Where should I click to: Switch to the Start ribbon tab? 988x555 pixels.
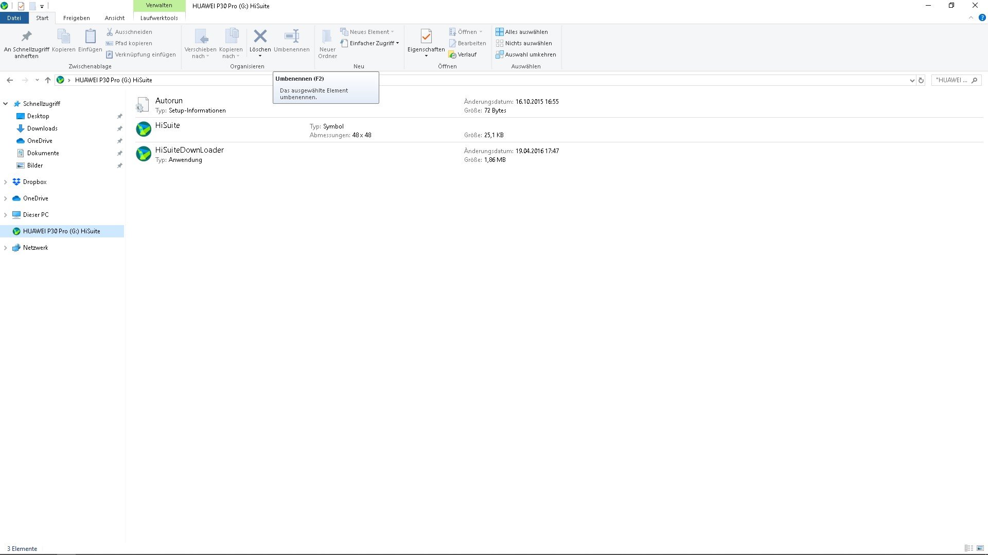click(x=42, y=18)
